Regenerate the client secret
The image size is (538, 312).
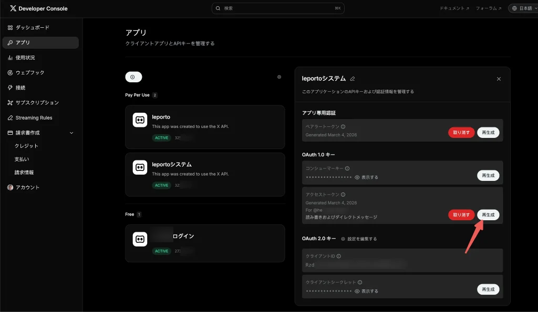pos(488,289)
